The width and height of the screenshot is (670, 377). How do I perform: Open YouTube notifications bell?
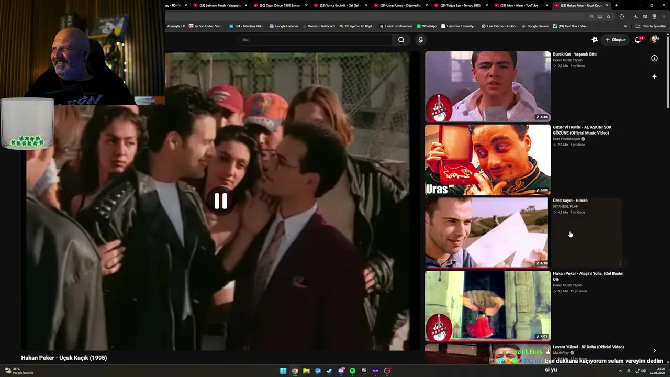click(x=638, y=40)
